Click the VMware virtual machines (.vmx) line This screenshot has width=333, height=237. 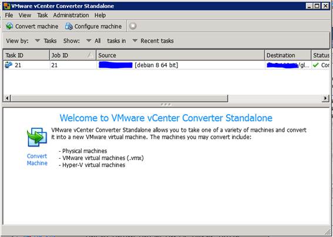[x=101, y=158]
